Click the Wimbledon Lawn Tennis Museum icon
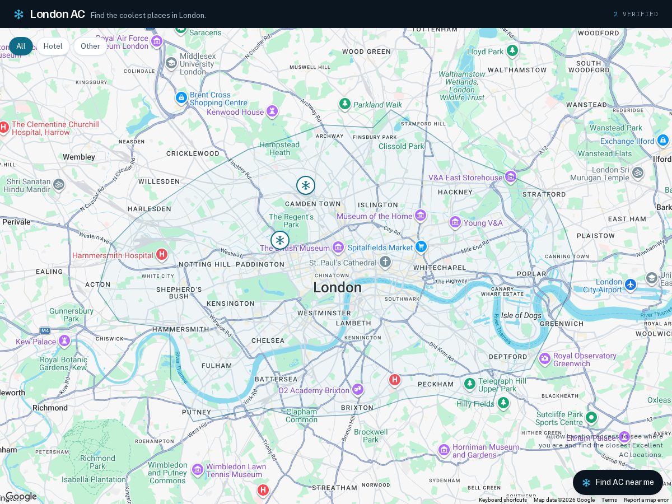Viewport: 672px width, 504px height. [x=197, y=469]
